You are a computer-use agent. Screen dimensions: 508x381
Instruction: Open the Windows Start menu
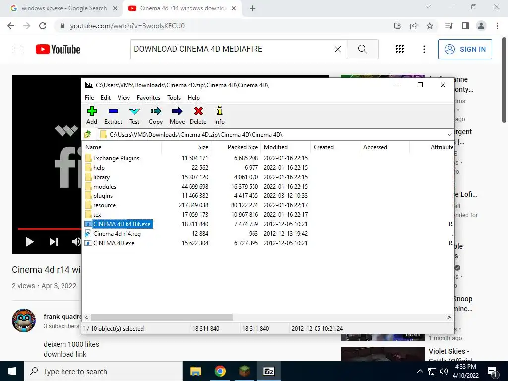pos(12,371)
